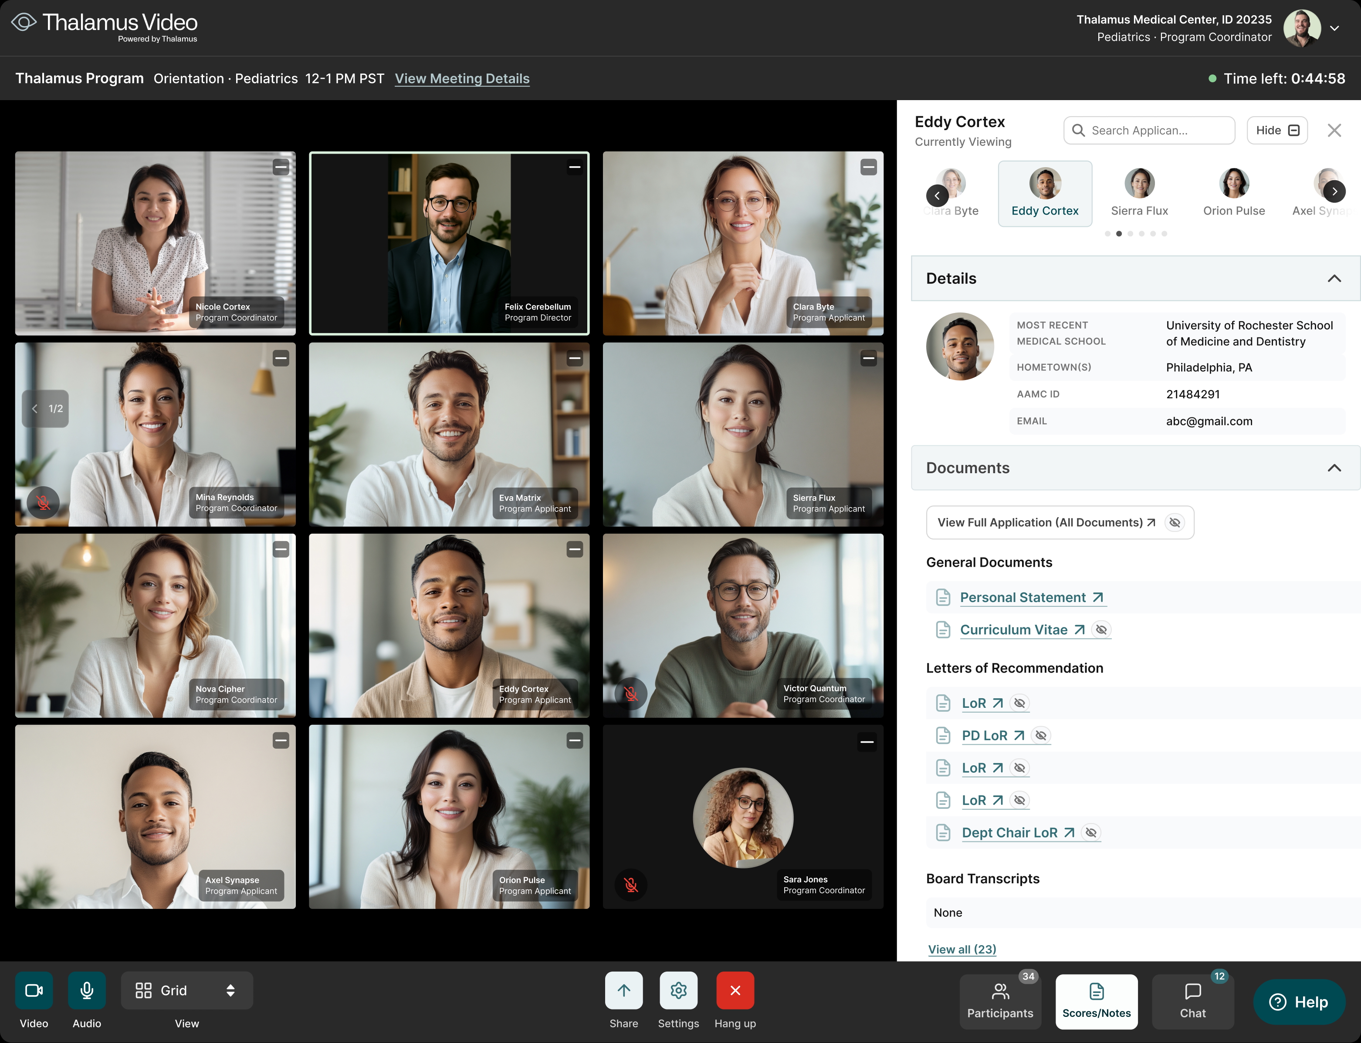Toggle visibility of Dept Chair LoR
This screenshot has width=1361, height=1043.
1091,833
